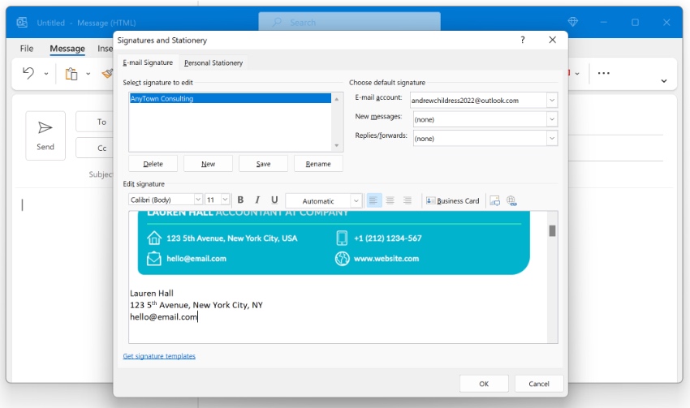Open the font size 11 dropdown
The image size is (690, 408).
(x=225, y=200)
